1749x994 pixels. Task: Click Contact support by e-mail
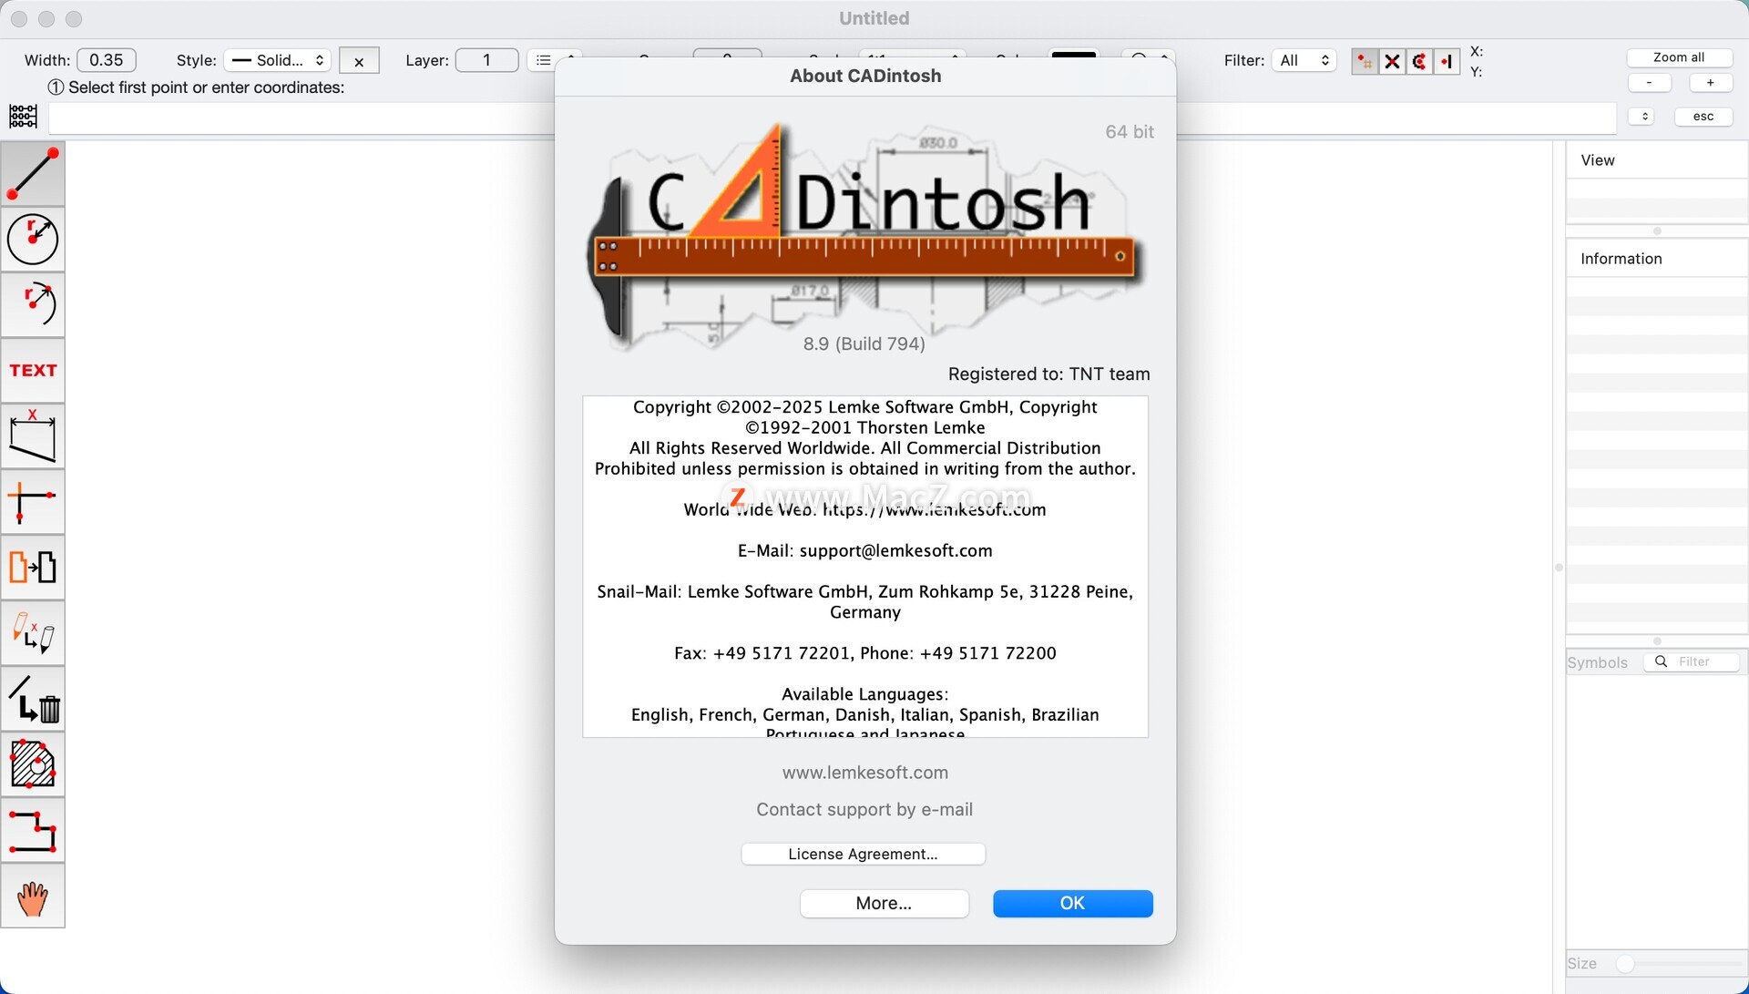(x=864, y=810)
